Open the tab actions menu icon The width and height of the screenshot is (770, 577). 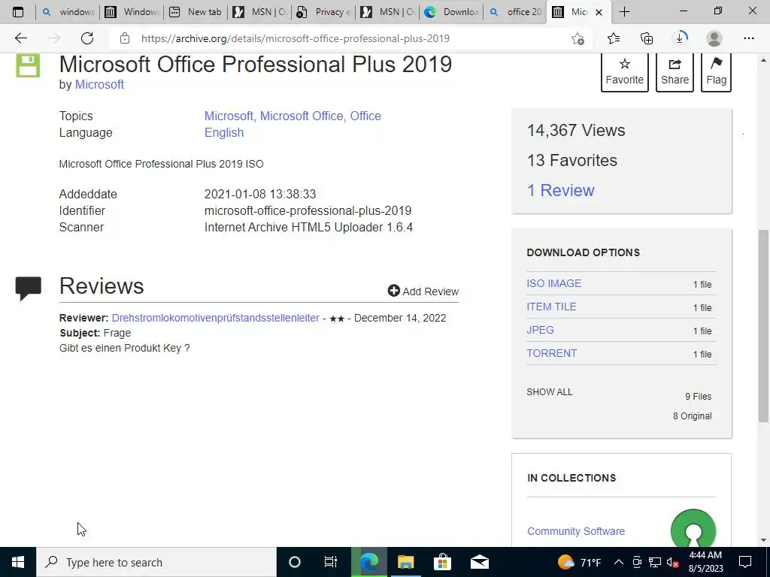pos(18,12)
